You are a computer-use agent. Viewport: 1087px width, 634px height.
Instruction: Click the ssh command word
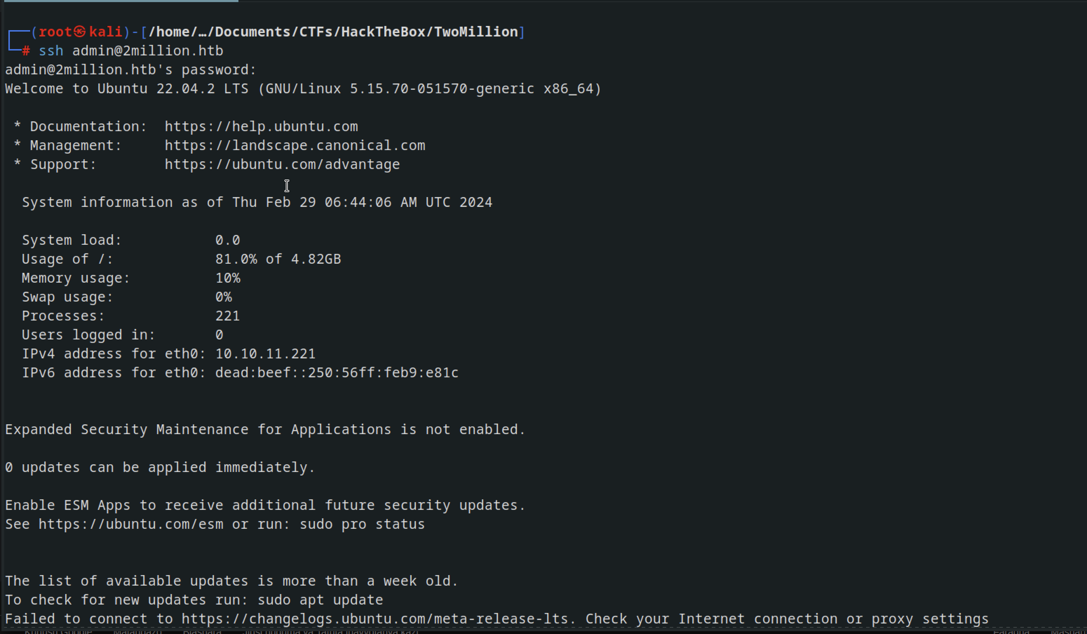(51, 51)
